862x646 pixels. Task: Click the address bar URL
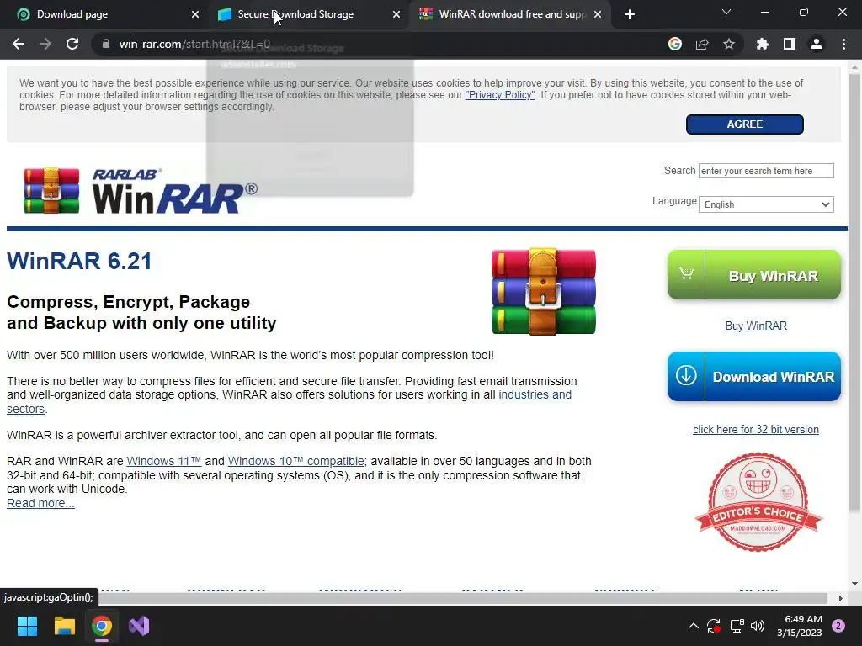pos(194,44)
